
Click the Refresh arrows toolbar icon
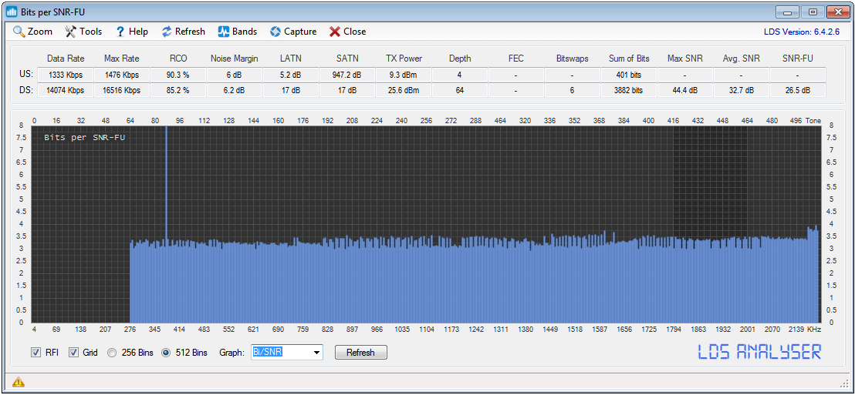[167, 32]
